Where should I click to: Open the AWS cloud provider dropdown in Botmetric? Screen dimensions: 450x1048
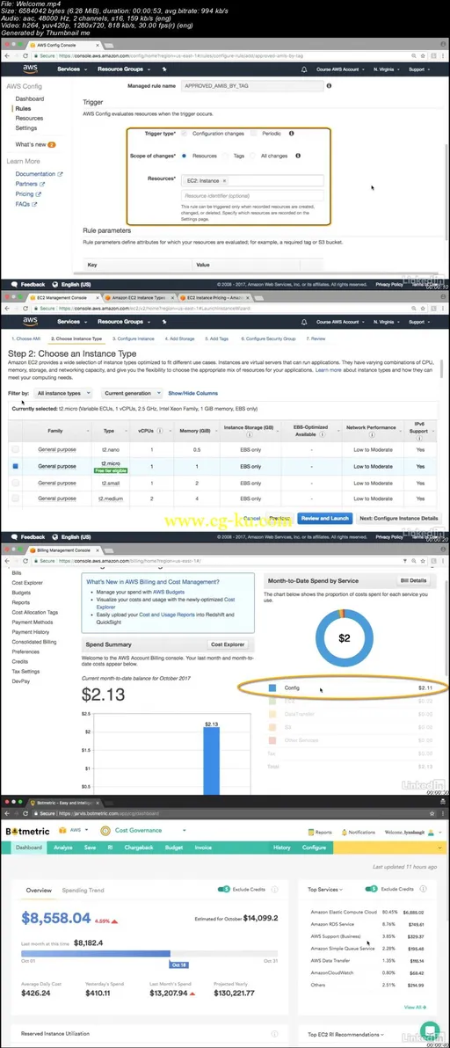[74, 831]
